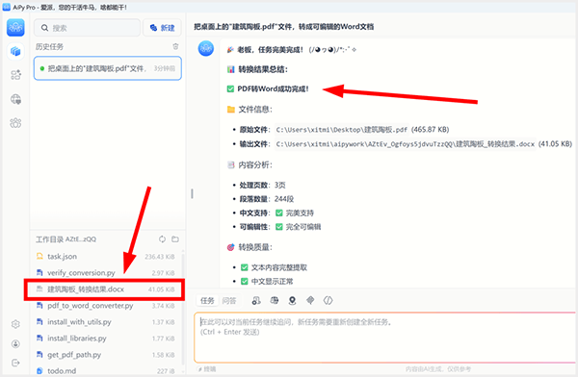The image size is (578, 377).
Task: Open working directory folder icon
Action: pos(175,239)
